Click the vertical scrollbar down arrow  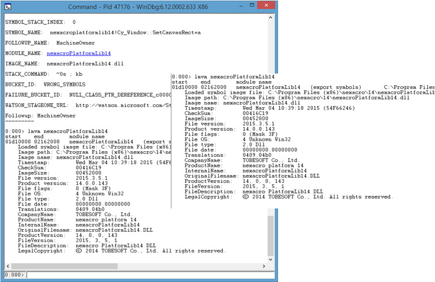coord(270,259)
